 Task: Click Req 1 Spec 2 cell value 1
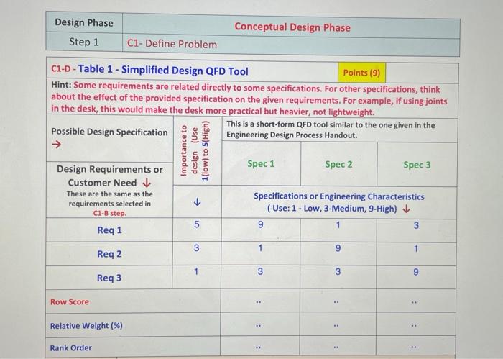click(x=338, y=224)
